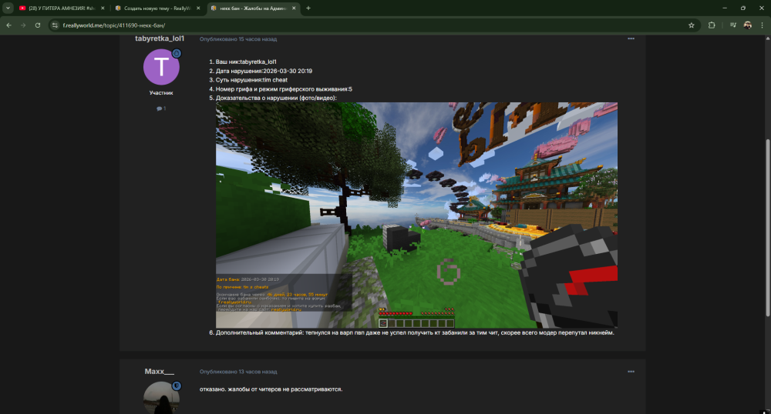
Task: Open the Chrome profile avatar
Action: pos(747,25)
